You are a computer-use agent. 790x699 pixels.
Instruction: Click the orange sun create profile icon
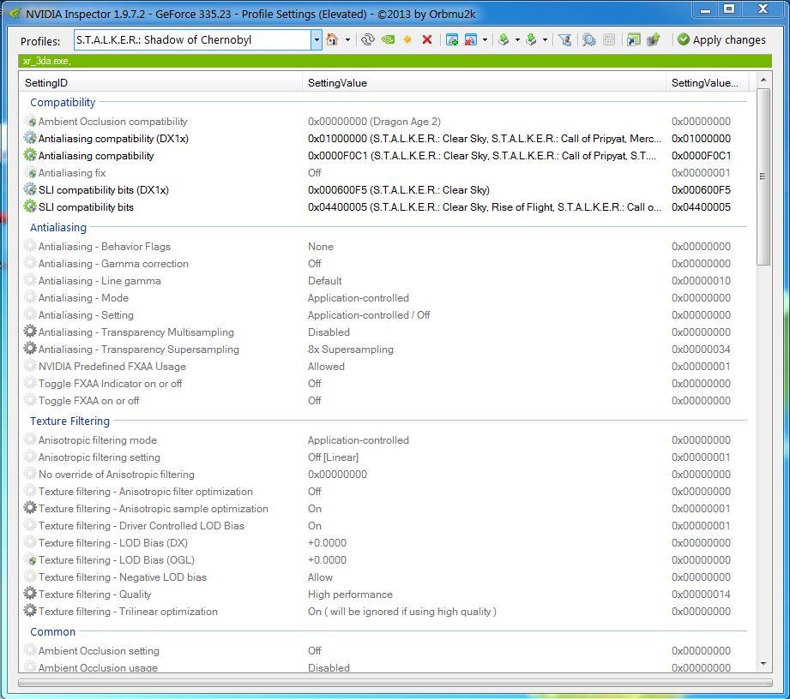point(407,39)
